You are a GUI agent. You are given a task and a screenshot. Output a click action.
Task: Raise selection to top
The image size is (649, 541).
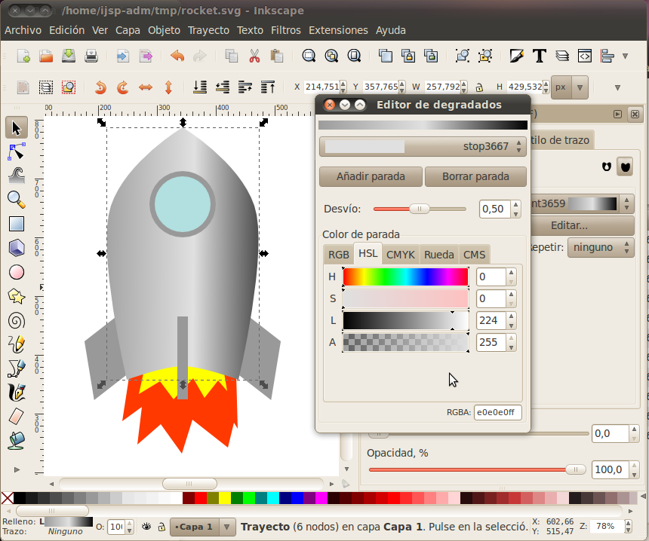point(268,87)
